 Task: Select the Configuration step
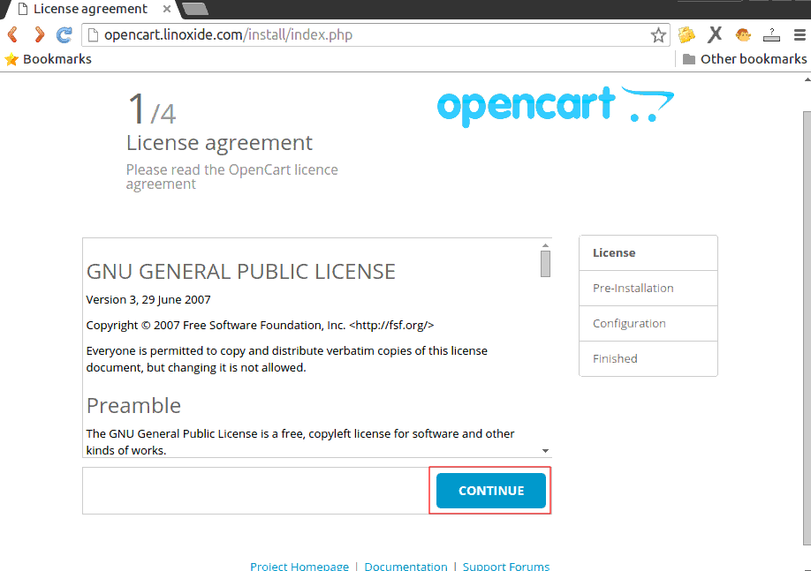click(x=648, y=324)
